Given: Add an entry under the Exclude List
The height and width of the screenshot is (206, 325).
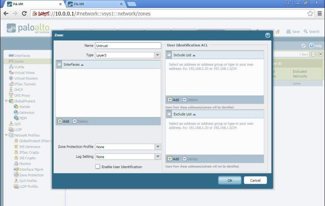Looking at the screenshot, I should (x=173, y=159).
